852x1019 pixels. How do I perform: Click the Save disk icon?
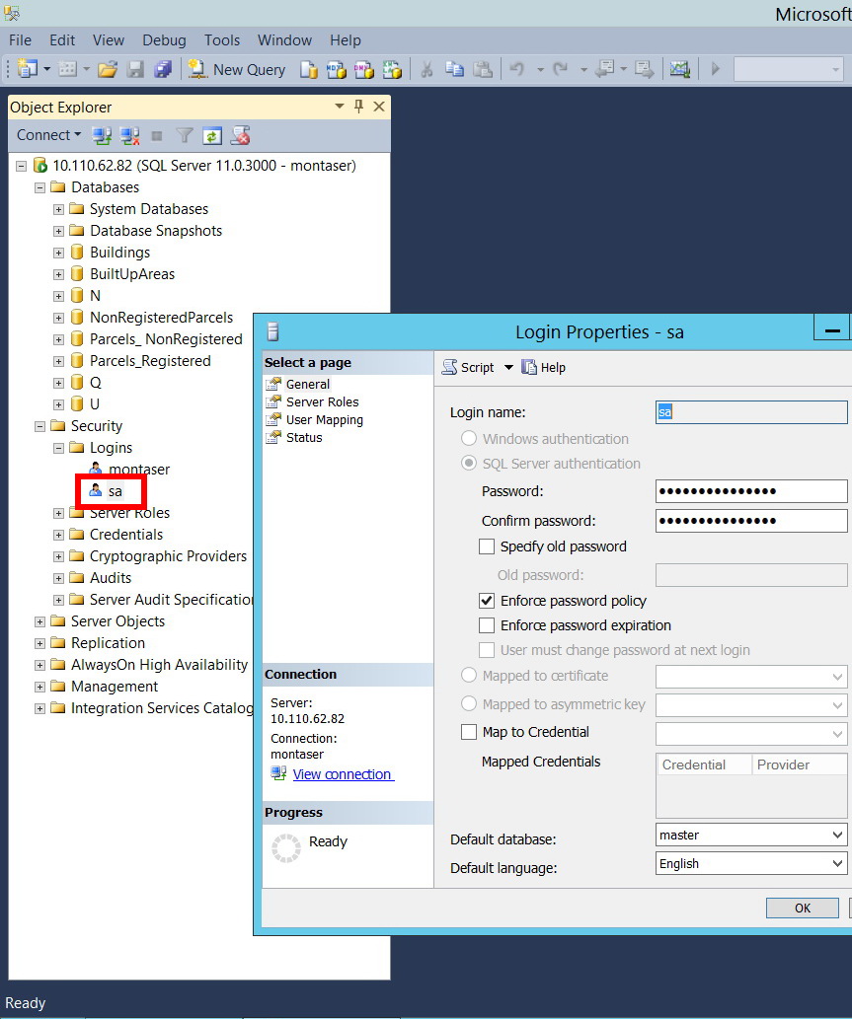click(135, 69)
